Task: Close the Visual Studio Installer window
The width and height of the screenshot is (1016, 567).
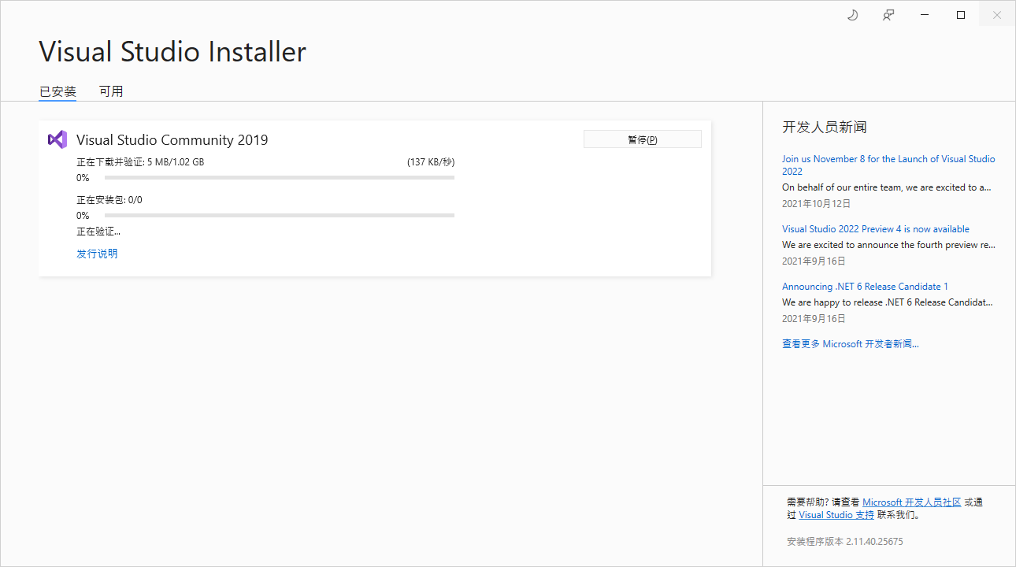Action: [997, 15]
